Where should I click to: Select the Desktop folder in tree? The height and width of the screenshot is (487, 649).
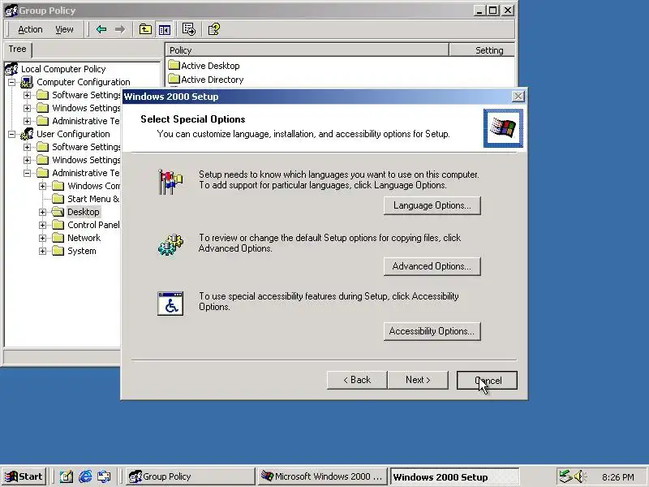pyautogui.click(x=75, y=212)
